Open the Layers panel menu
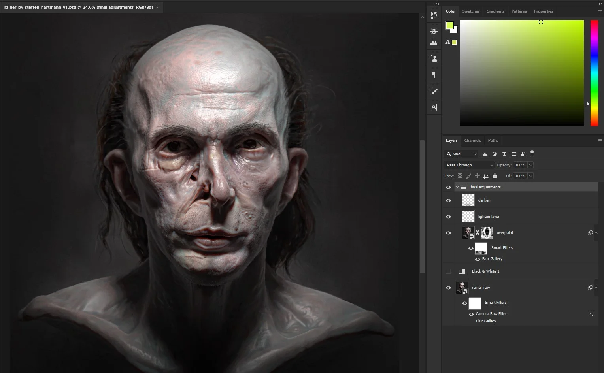Image resolution: width=604 pixels, height=373 pixels. pyautogui.click(x=600, y=141)
